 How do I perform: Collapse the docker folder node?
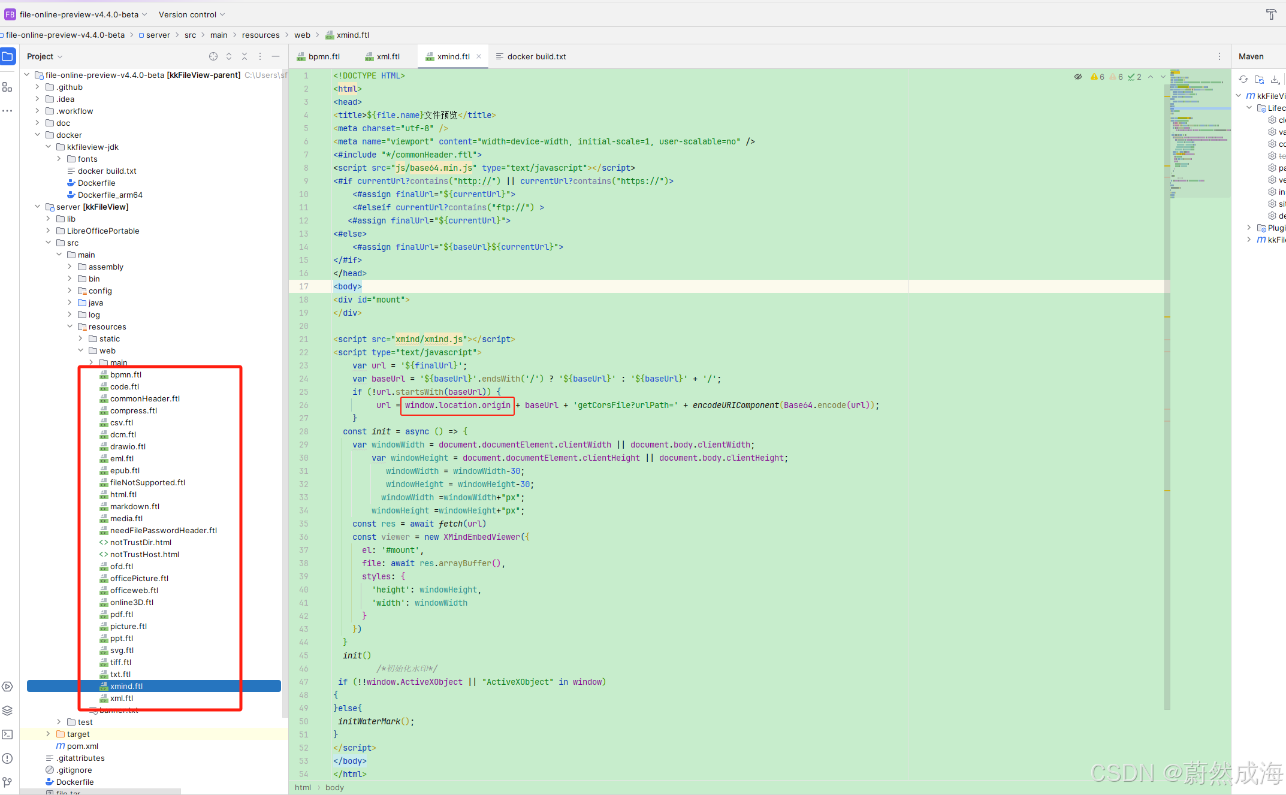pyautogui.click(x=37, y=135)
